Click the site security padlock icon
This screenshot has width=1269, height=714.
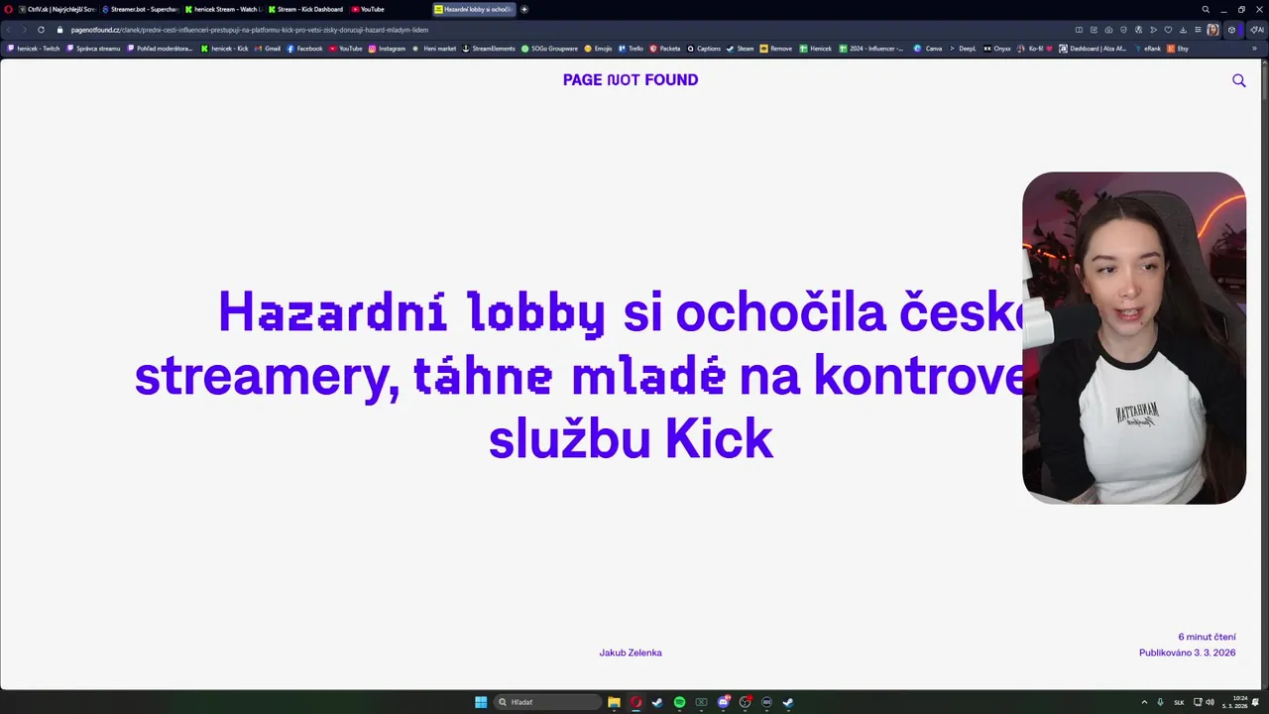pyautogui.click(x=59, y=30)
